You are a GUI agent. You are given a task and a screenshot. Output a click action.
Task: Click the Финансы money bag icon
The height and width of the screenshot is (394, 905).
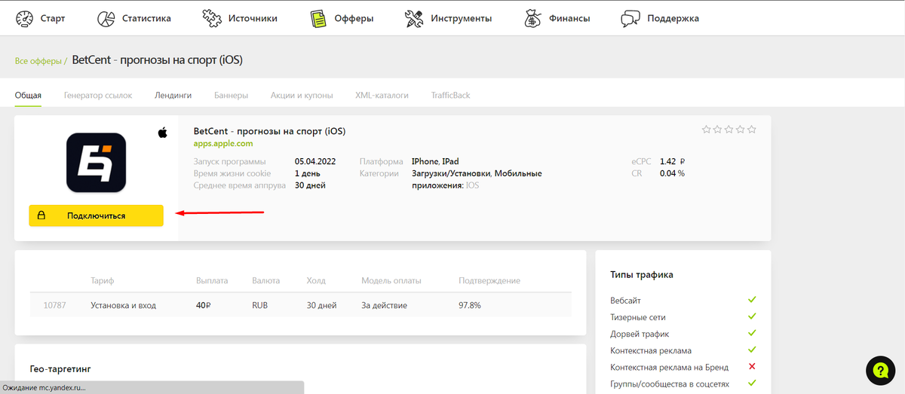pos(533,18)
